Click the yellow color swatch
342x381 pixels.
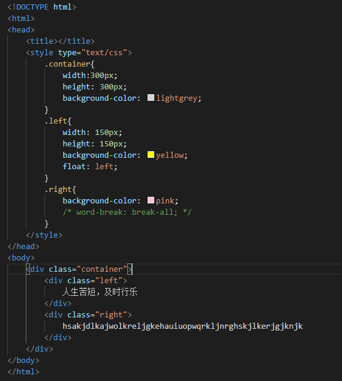[151, 155]
